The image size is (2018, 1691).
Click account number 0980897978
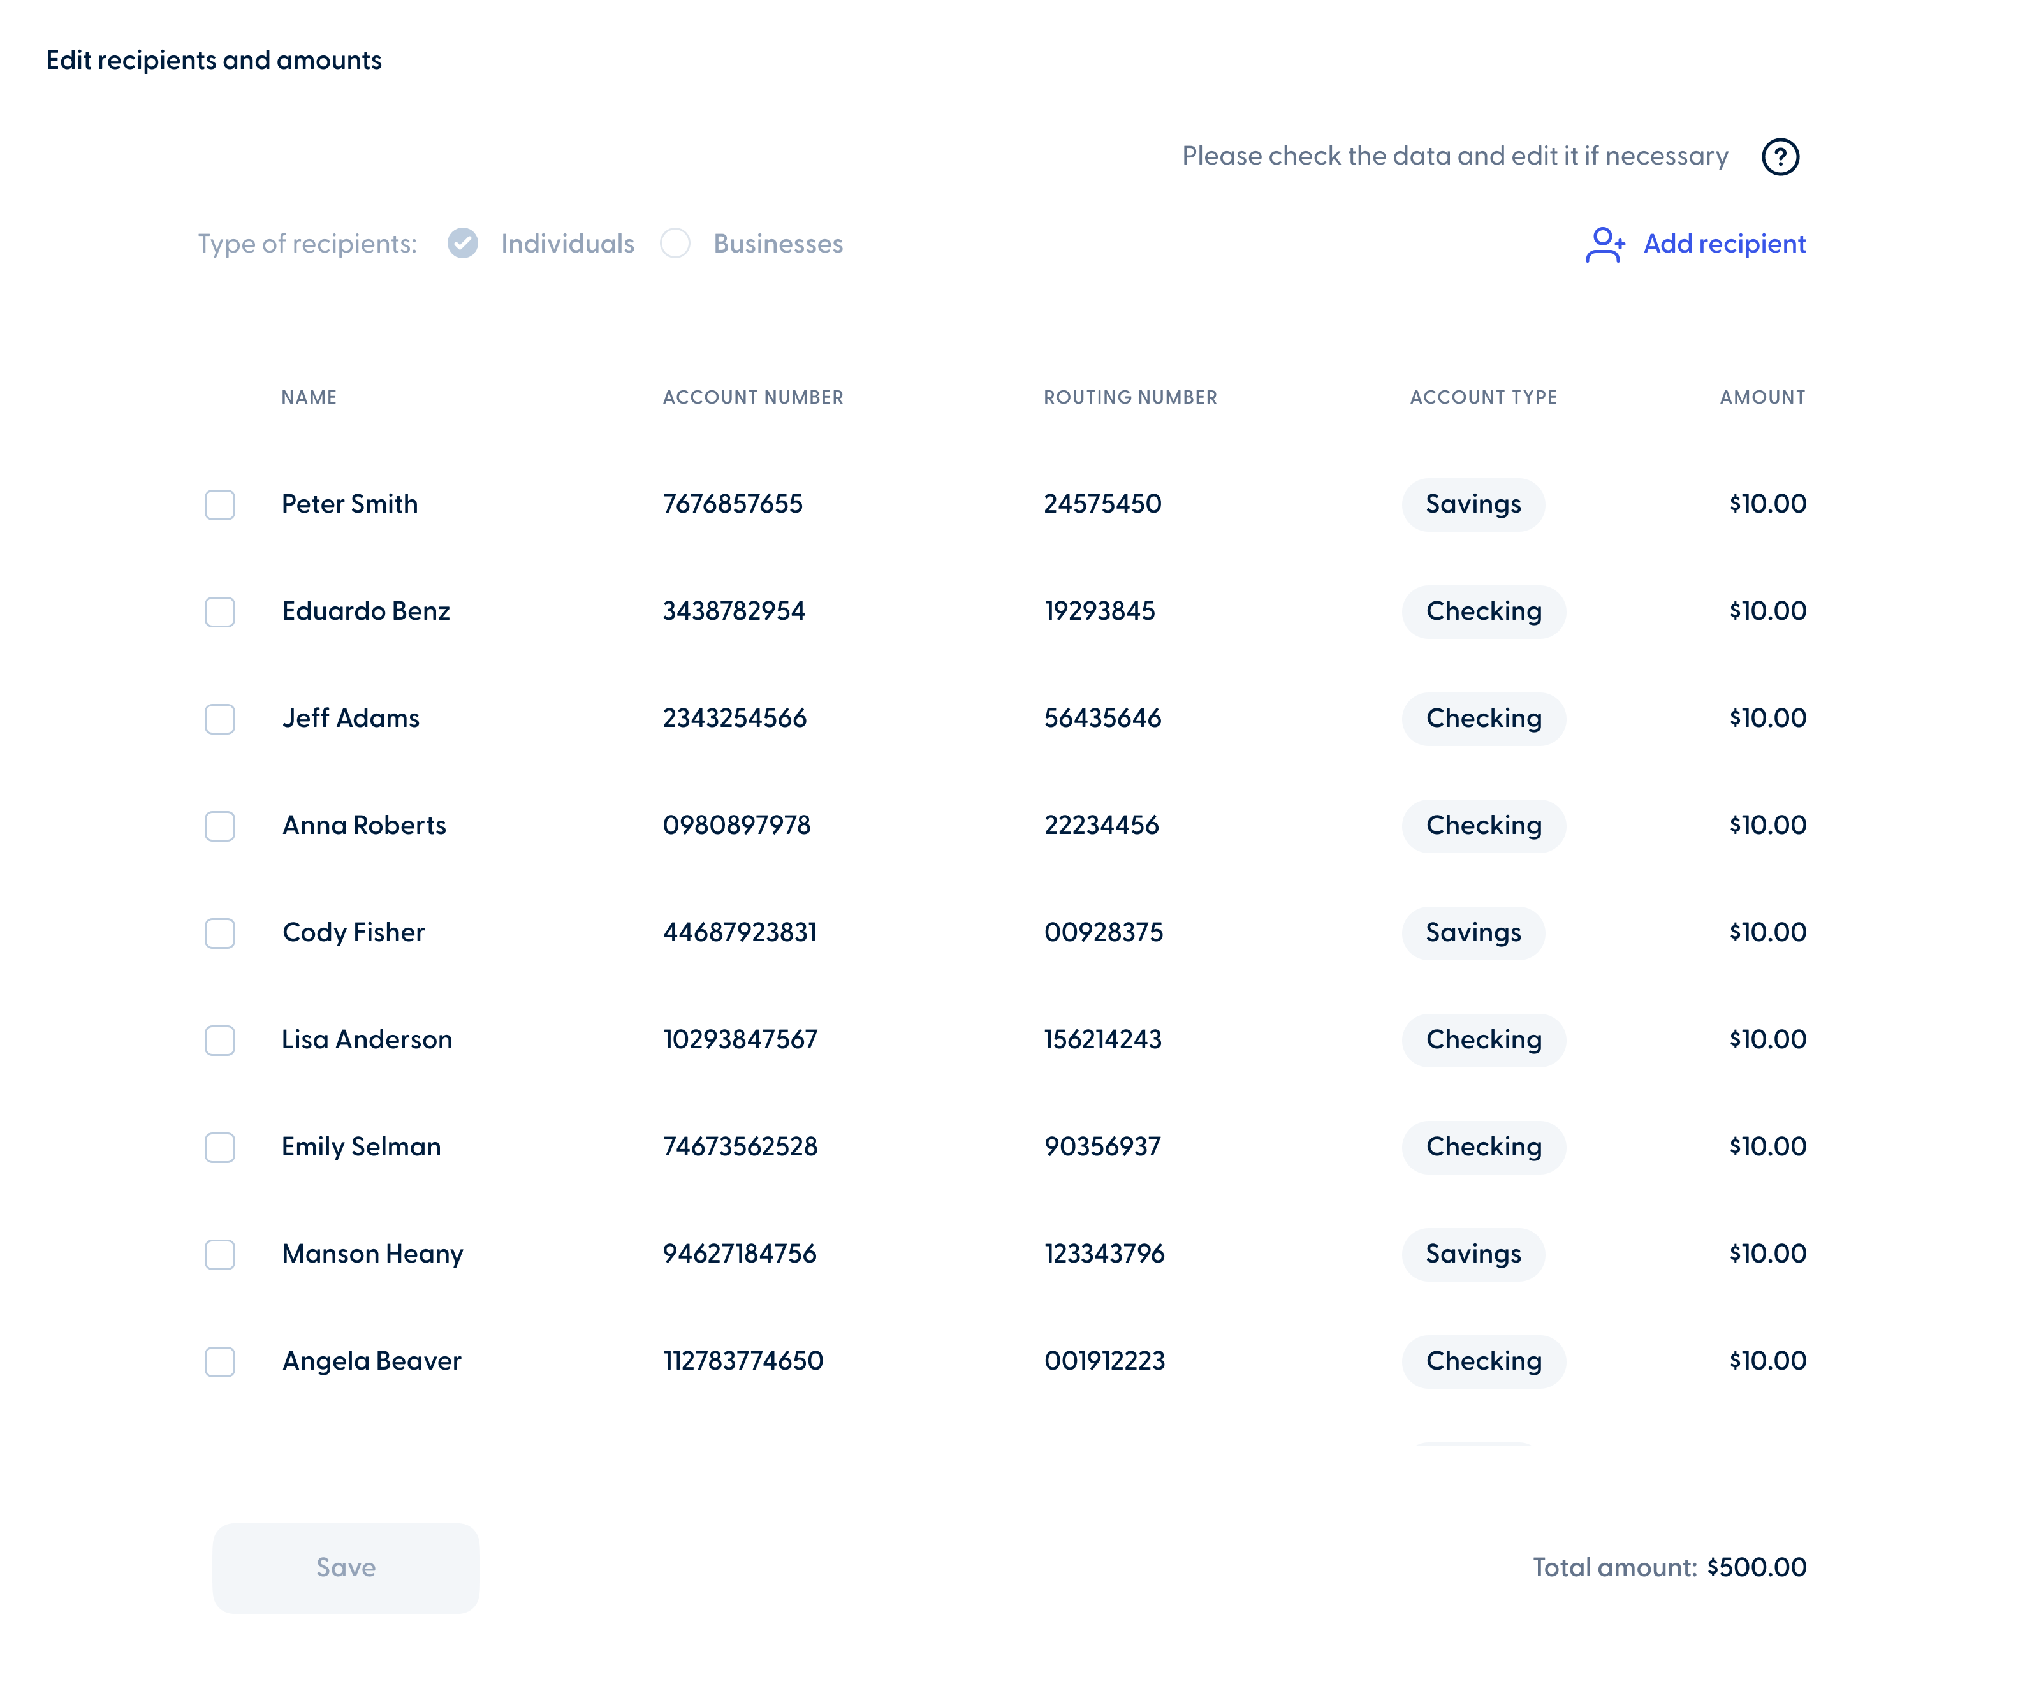737,826
